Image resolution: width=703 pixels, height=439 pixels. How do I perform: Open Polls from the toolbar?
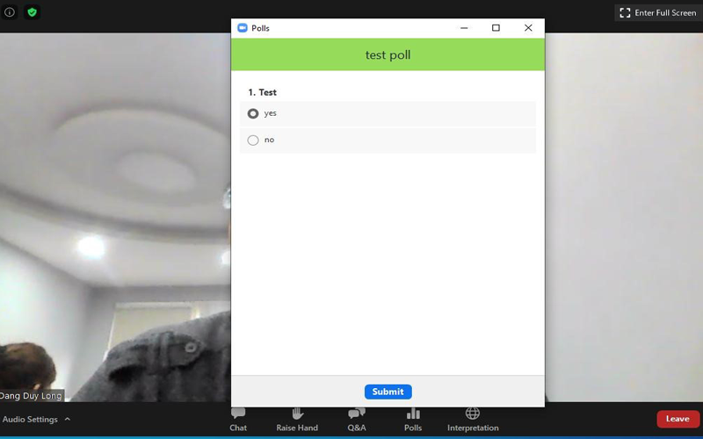pyautogui.click(x=413, y=420)
